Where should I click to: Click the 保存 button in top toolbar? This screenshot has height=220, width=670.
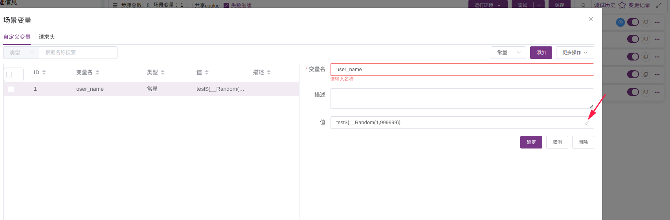(560, 5)
